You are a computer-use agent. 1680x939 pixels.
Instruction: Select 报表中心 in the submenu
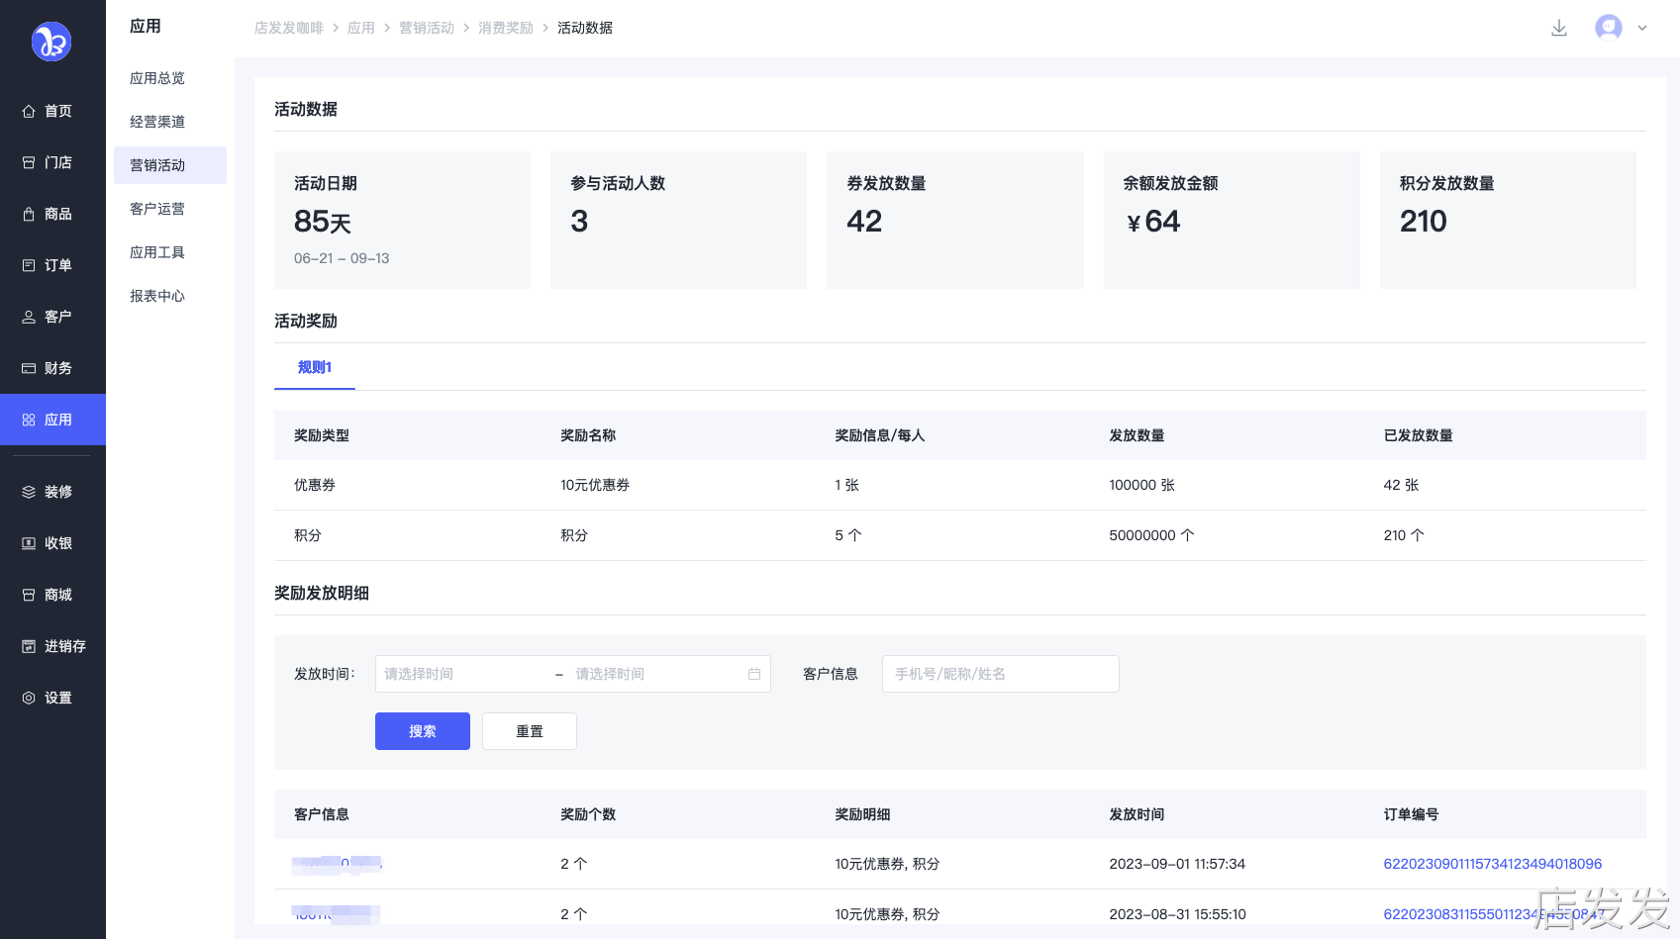170,296
